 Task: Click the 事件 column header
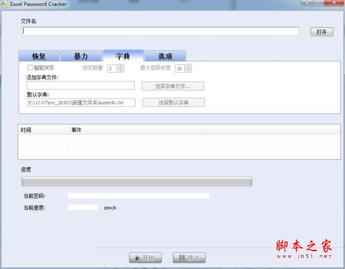(136, 130)
